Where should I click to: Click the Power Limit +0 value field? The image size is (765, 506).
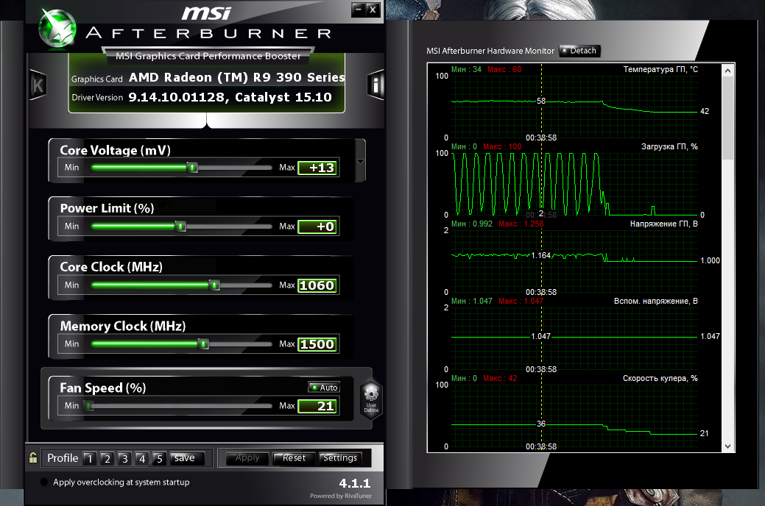click(x=318, y=227)
